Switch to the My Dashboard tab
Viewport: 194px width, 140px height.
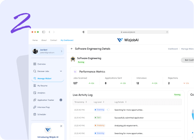point(67,40)
